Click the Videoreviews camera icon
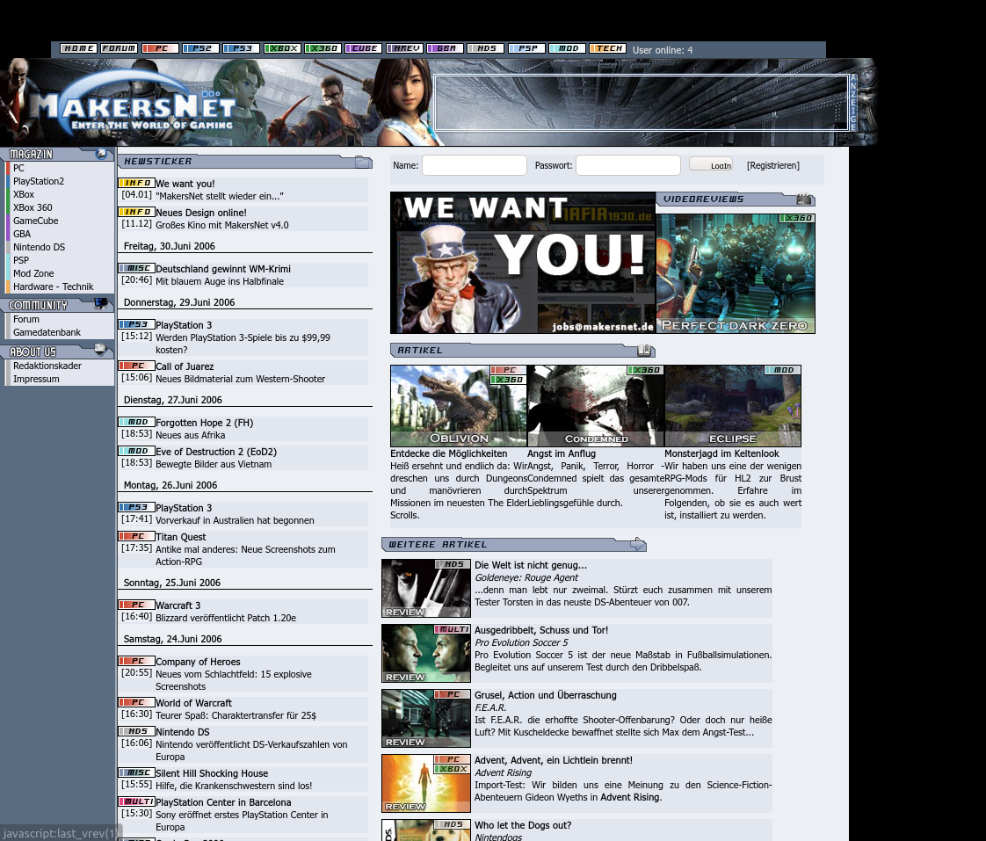986x841 pixels. pos(804,199)
